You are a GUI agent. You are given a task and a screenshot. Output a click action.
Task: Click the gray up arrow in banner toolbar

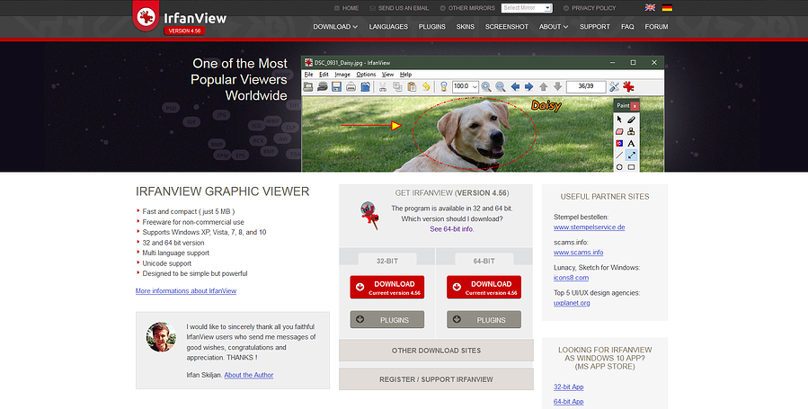click(543, 86)
